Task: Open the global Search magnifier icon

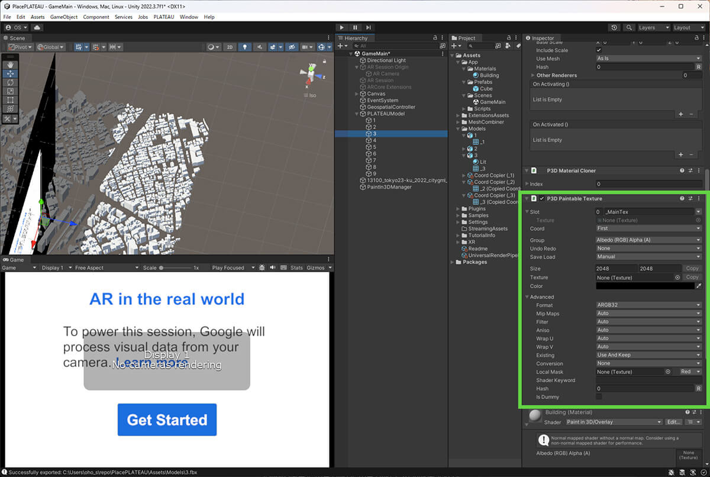Action: (628, 27)
